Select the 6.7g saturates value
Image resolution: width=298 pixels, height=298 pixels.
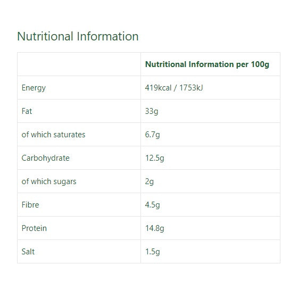pyautogui.click(x=152, y=135)
